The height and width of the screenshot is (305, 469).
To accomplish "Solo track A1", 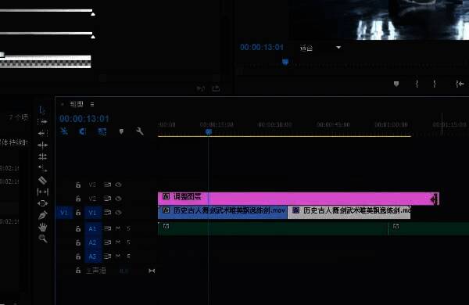I will [128, 228].
